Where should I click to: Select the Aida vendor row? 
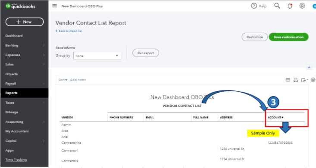coord(65,131)
